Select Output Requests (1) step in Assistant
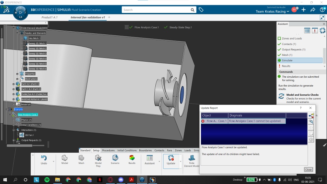 [x=293, y=49]
